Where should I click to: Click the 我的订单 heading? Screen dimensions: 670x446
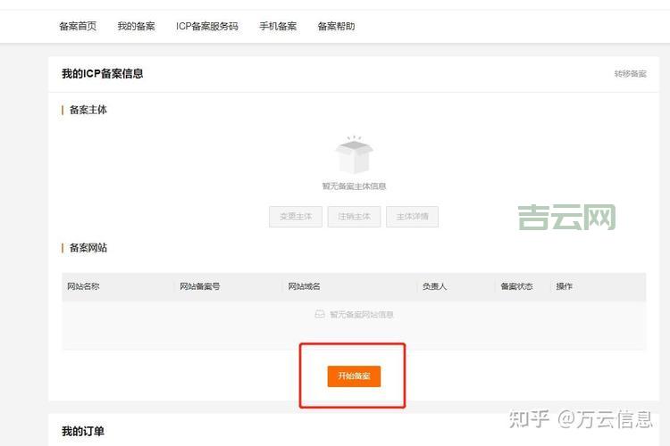[83, 431]
